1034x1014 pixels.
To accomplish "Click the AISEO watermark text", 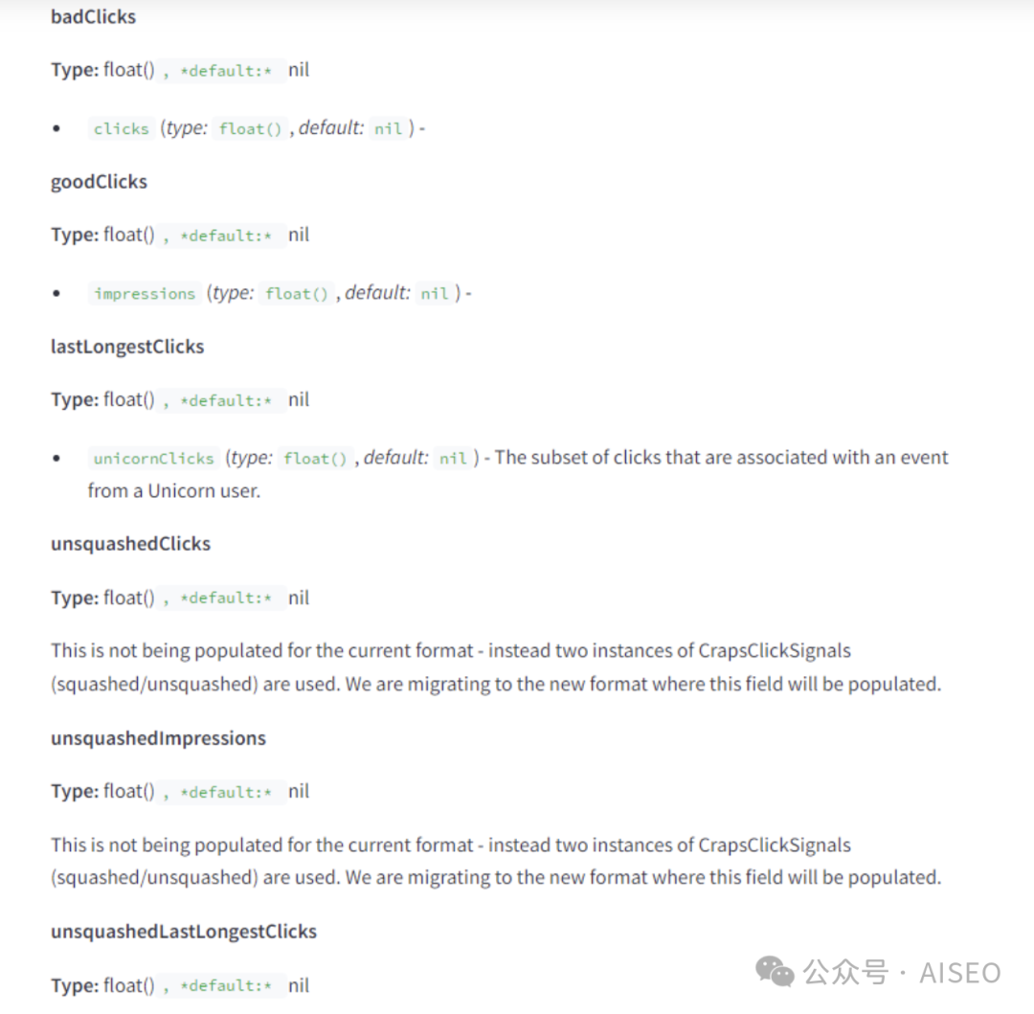I will [x=960, y=973].
